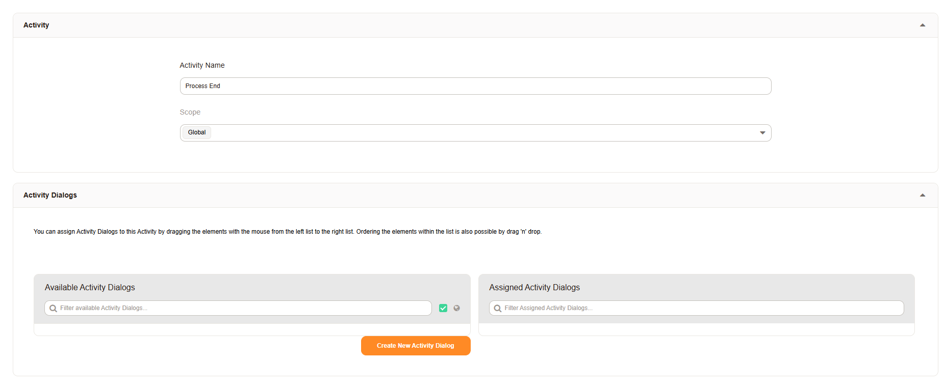Focus the Activity Name field containing Process End
This screenshot has height=389, width=945.
coord(474,86)
